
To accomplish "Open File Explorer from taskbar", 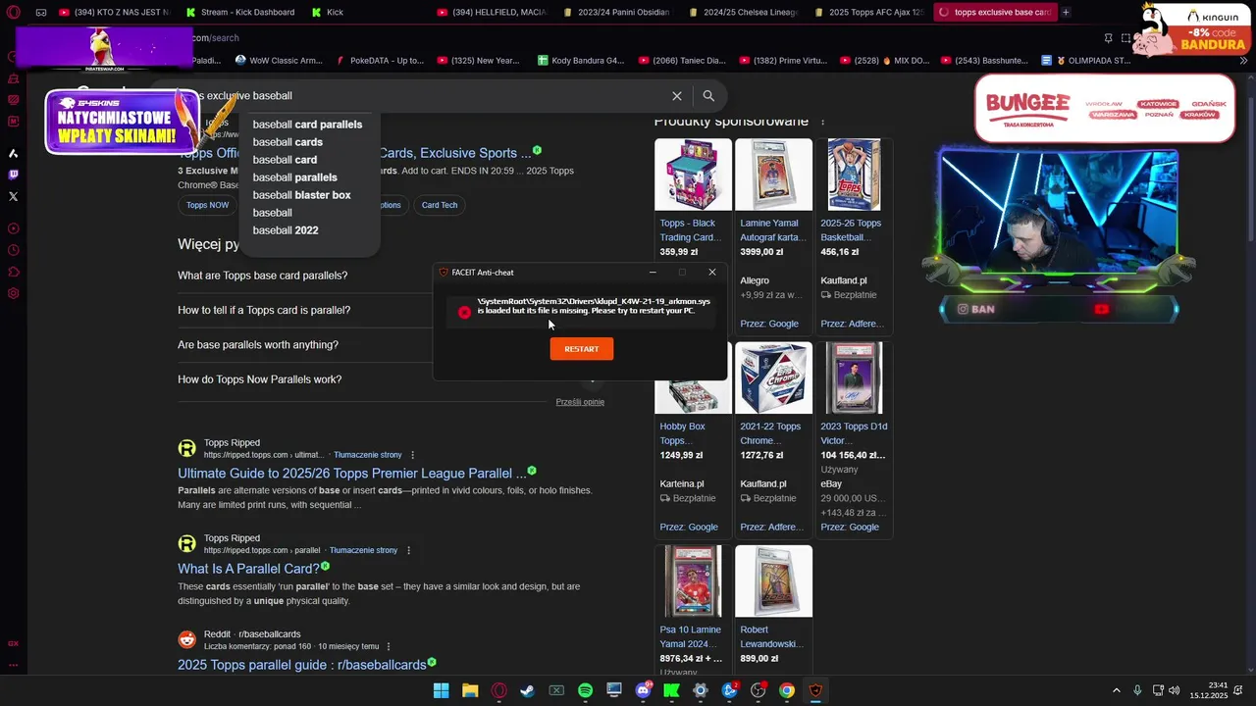I will pyautogui.click(x=470, y=690).
